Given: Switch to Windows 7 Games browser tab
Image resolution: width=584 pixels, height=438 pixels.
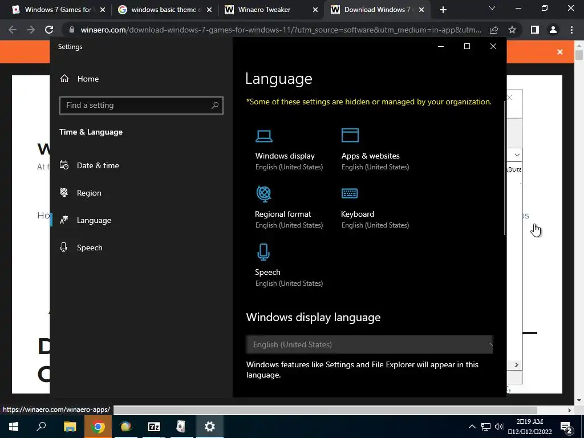Looking at the screenshot, I should [58, 10].
